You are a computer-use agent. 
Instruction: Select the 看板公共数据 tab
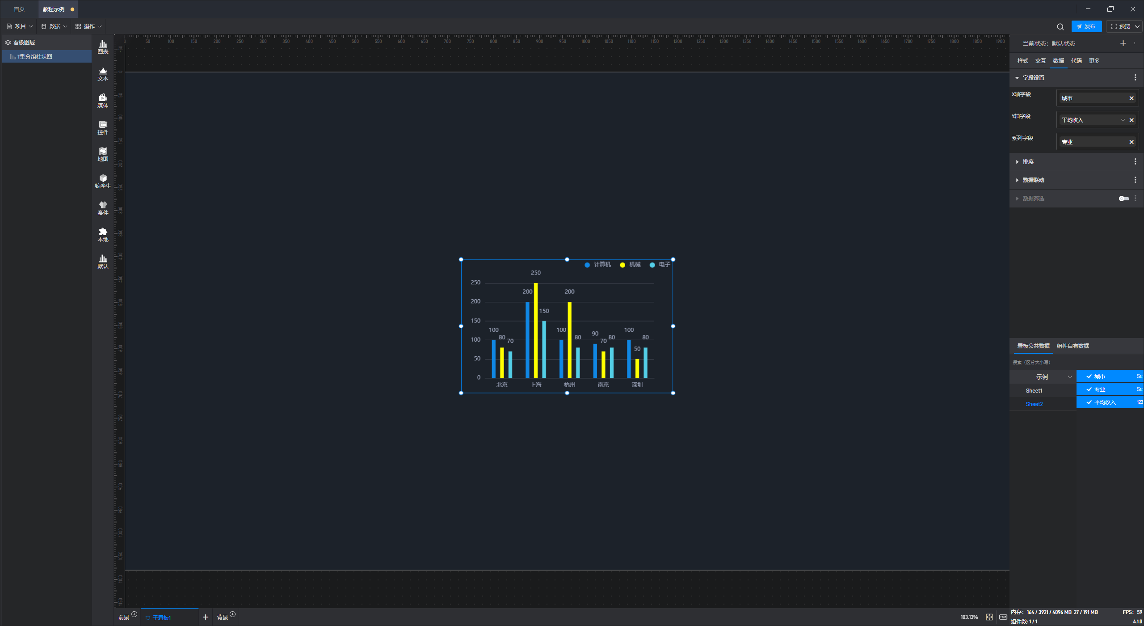(1033, 346)
